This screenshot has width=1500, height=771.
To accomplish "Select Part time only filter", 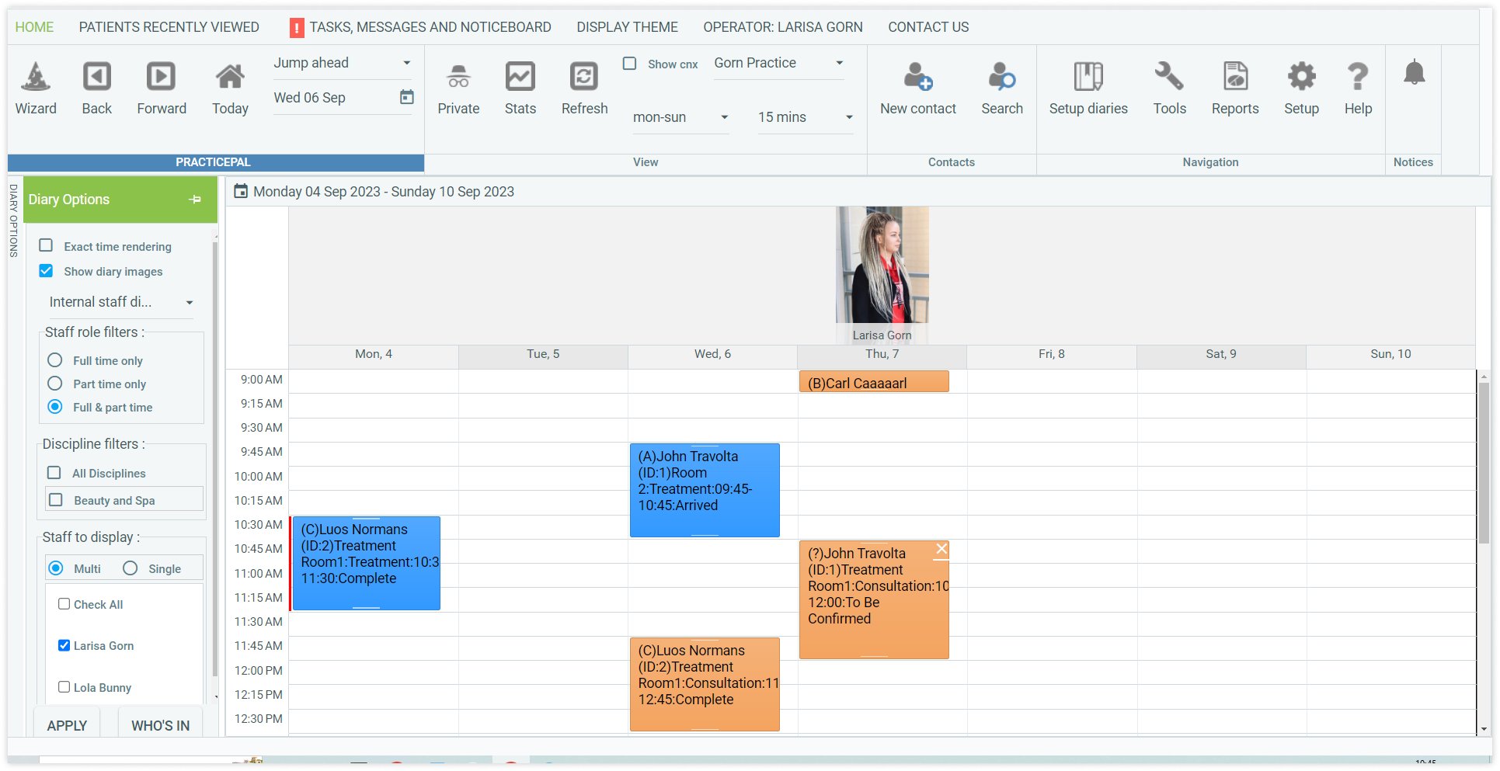I will 55,384.
